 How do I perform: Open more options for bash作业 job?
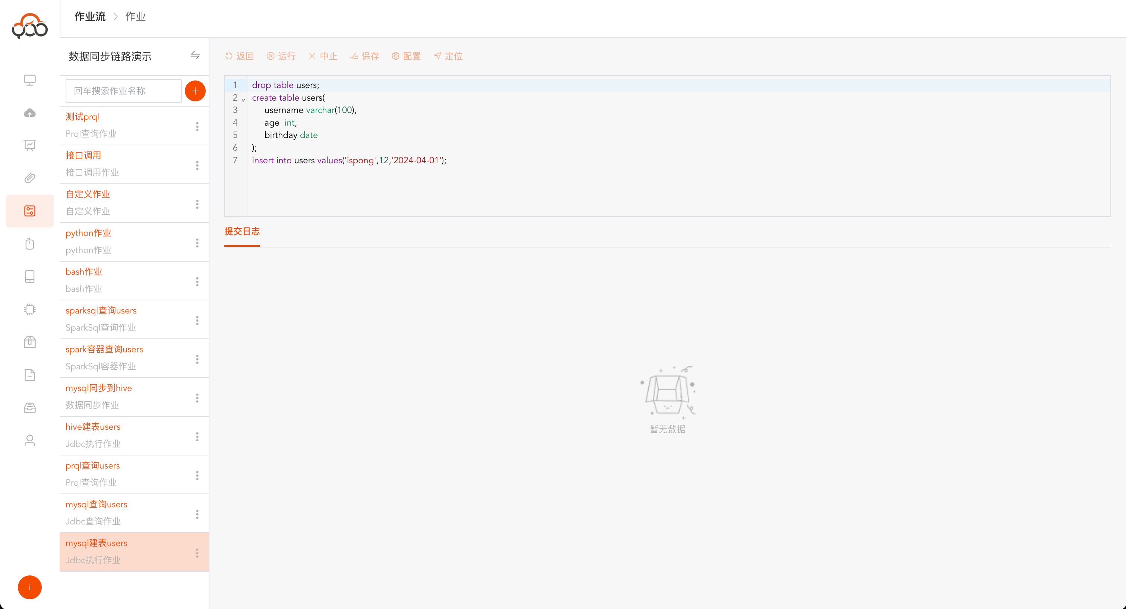point(197,281)
